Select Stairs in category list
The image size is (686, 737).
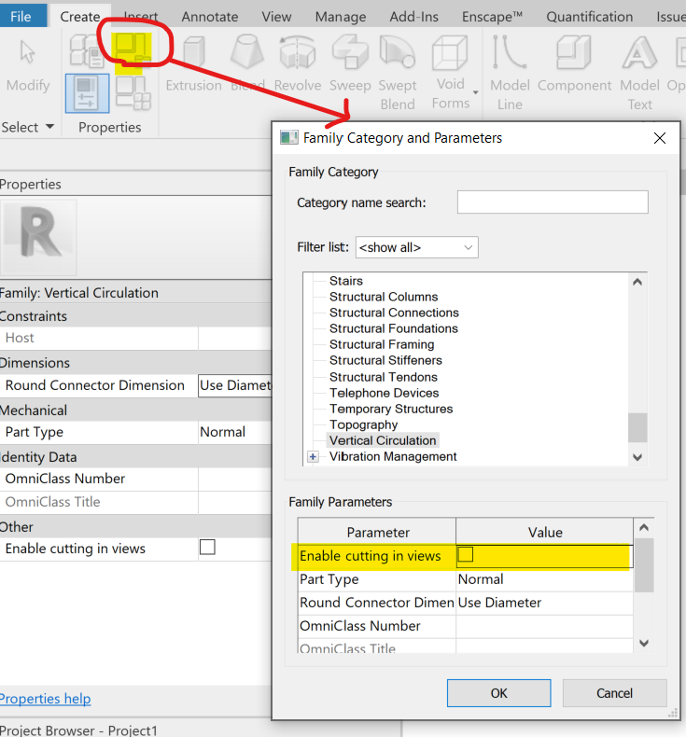[x=346, y=281]
